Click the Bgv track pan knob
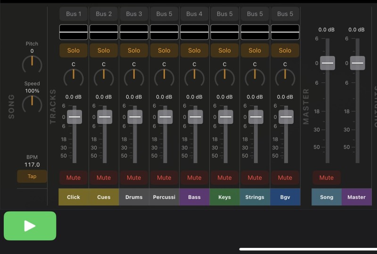Screen dimensions: 377x254 point(285,76)
